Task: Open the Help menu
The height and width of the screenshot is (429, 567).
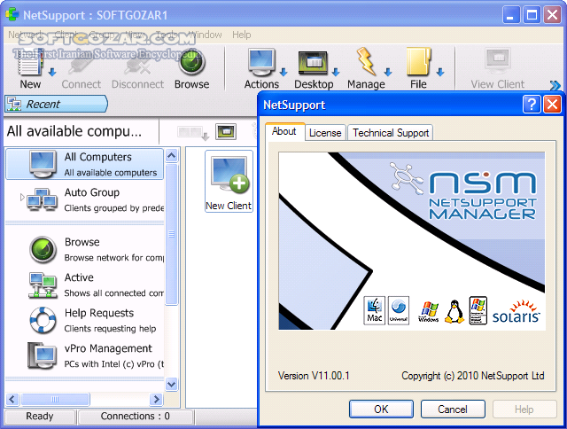Action: click(x=242, y=35)
